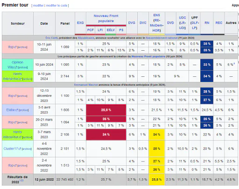The height and width of the screenshot is (189, 239).
Task: Click the 'modifier' edit link
Action: pos(38,6)
